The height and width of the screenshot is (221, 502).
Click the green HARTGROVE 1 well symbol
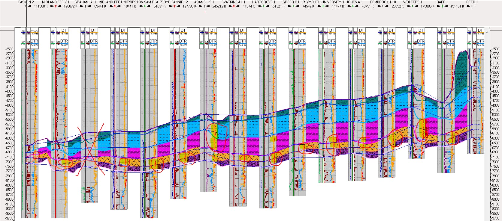click(264, 6)
